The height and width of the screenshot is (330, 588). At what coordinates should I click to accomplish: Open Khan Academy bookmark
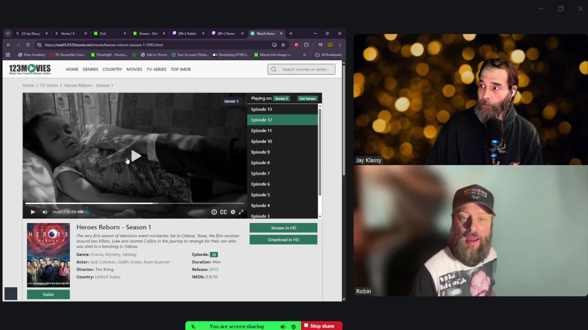click(x=31, y=55)
